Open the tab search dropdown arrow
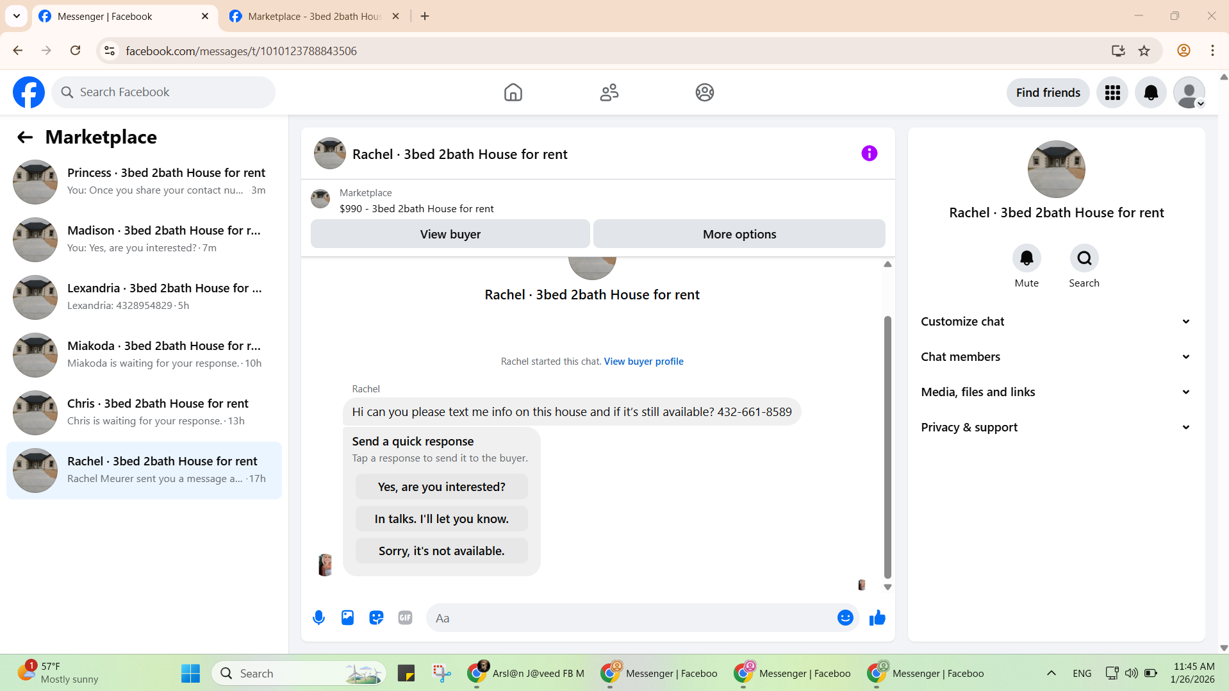 pyautogui.click(x=17, y=16)
